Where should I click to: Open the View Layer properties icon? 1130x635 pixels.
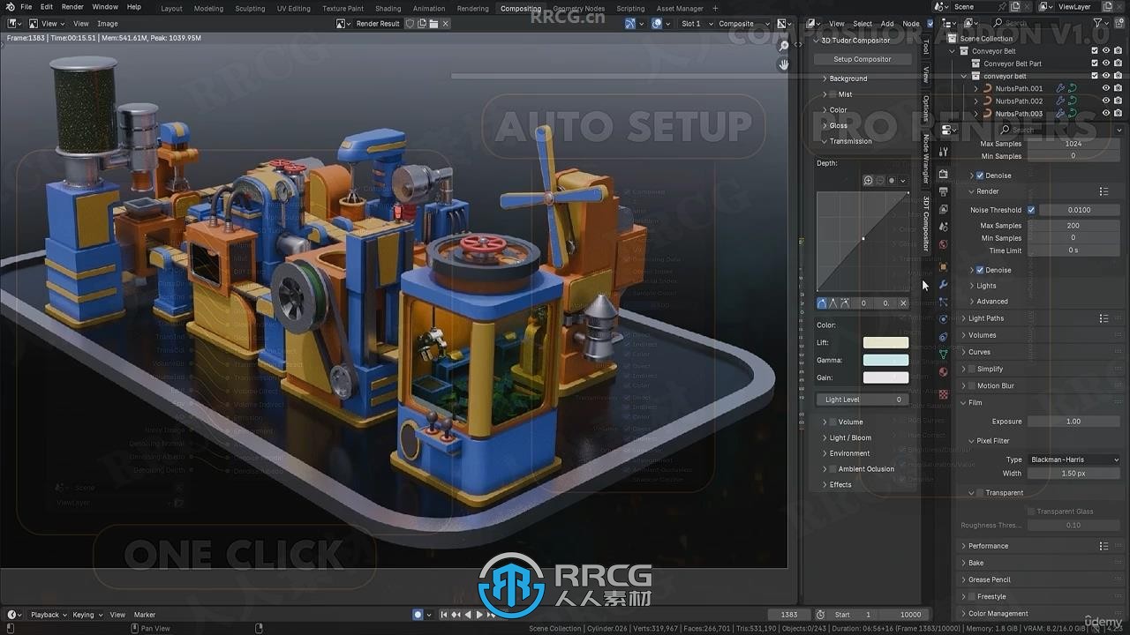pyautogui.click(x=944, y=209)
